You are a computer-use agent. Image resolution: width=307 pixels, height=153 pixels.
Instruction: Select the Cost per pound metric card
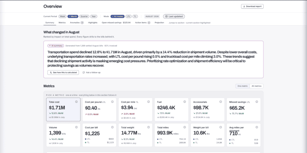point(99,109)
